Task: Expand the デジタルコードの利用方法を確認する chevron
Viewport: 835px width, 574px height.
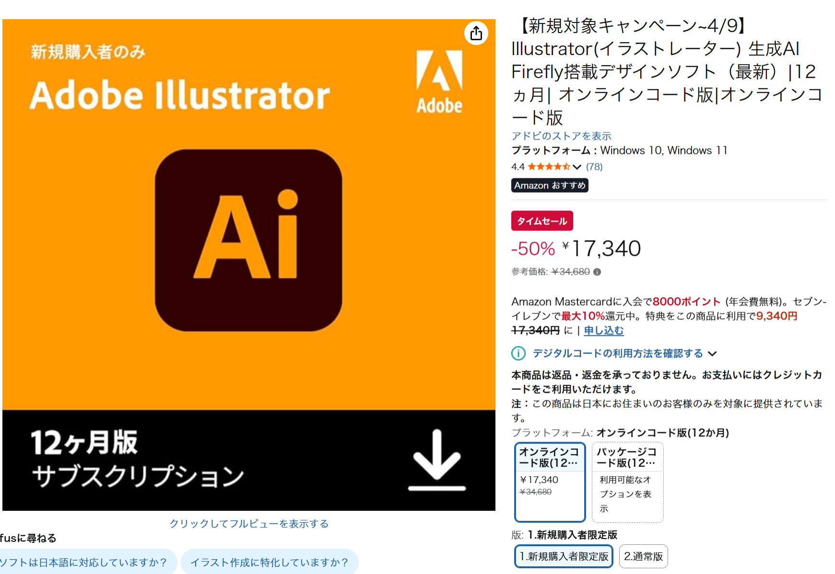Action: [x=713, y=354]
